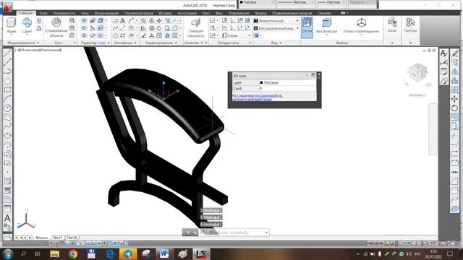Switch to the Модель layout tab

point(42,238)
